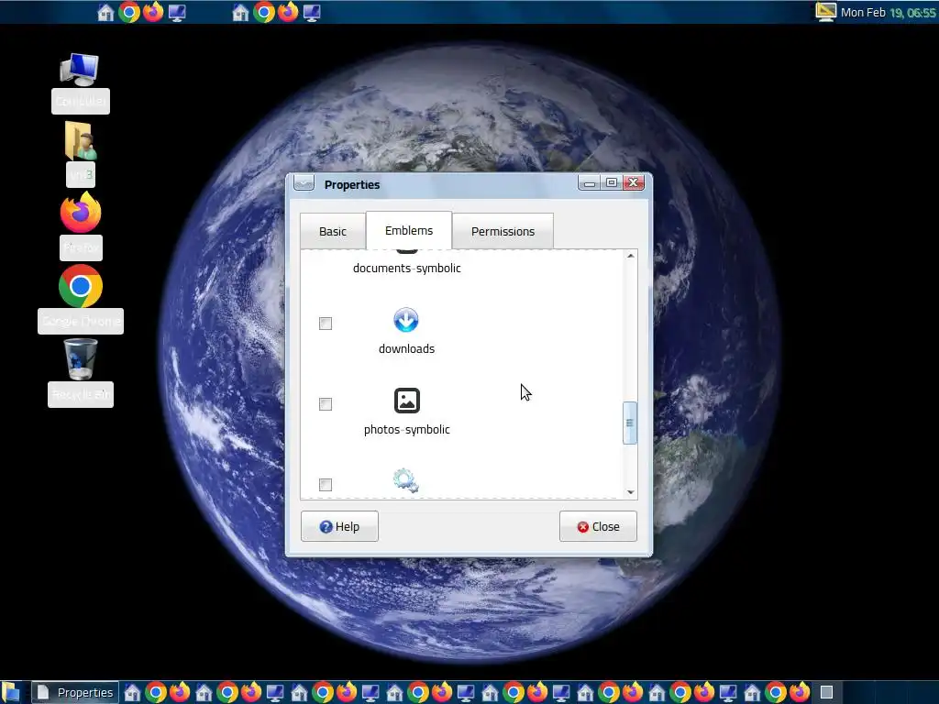Screen dimensions: 939x704
Task: Click the Chrome icon in first top-panel launcher group
Action: click(128, 12)
